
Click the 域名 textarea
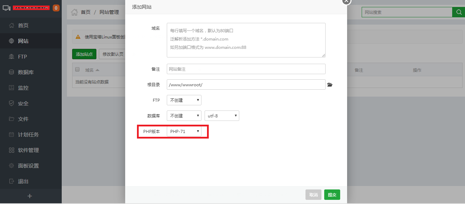pyautogui.click(x=246, y=40)
